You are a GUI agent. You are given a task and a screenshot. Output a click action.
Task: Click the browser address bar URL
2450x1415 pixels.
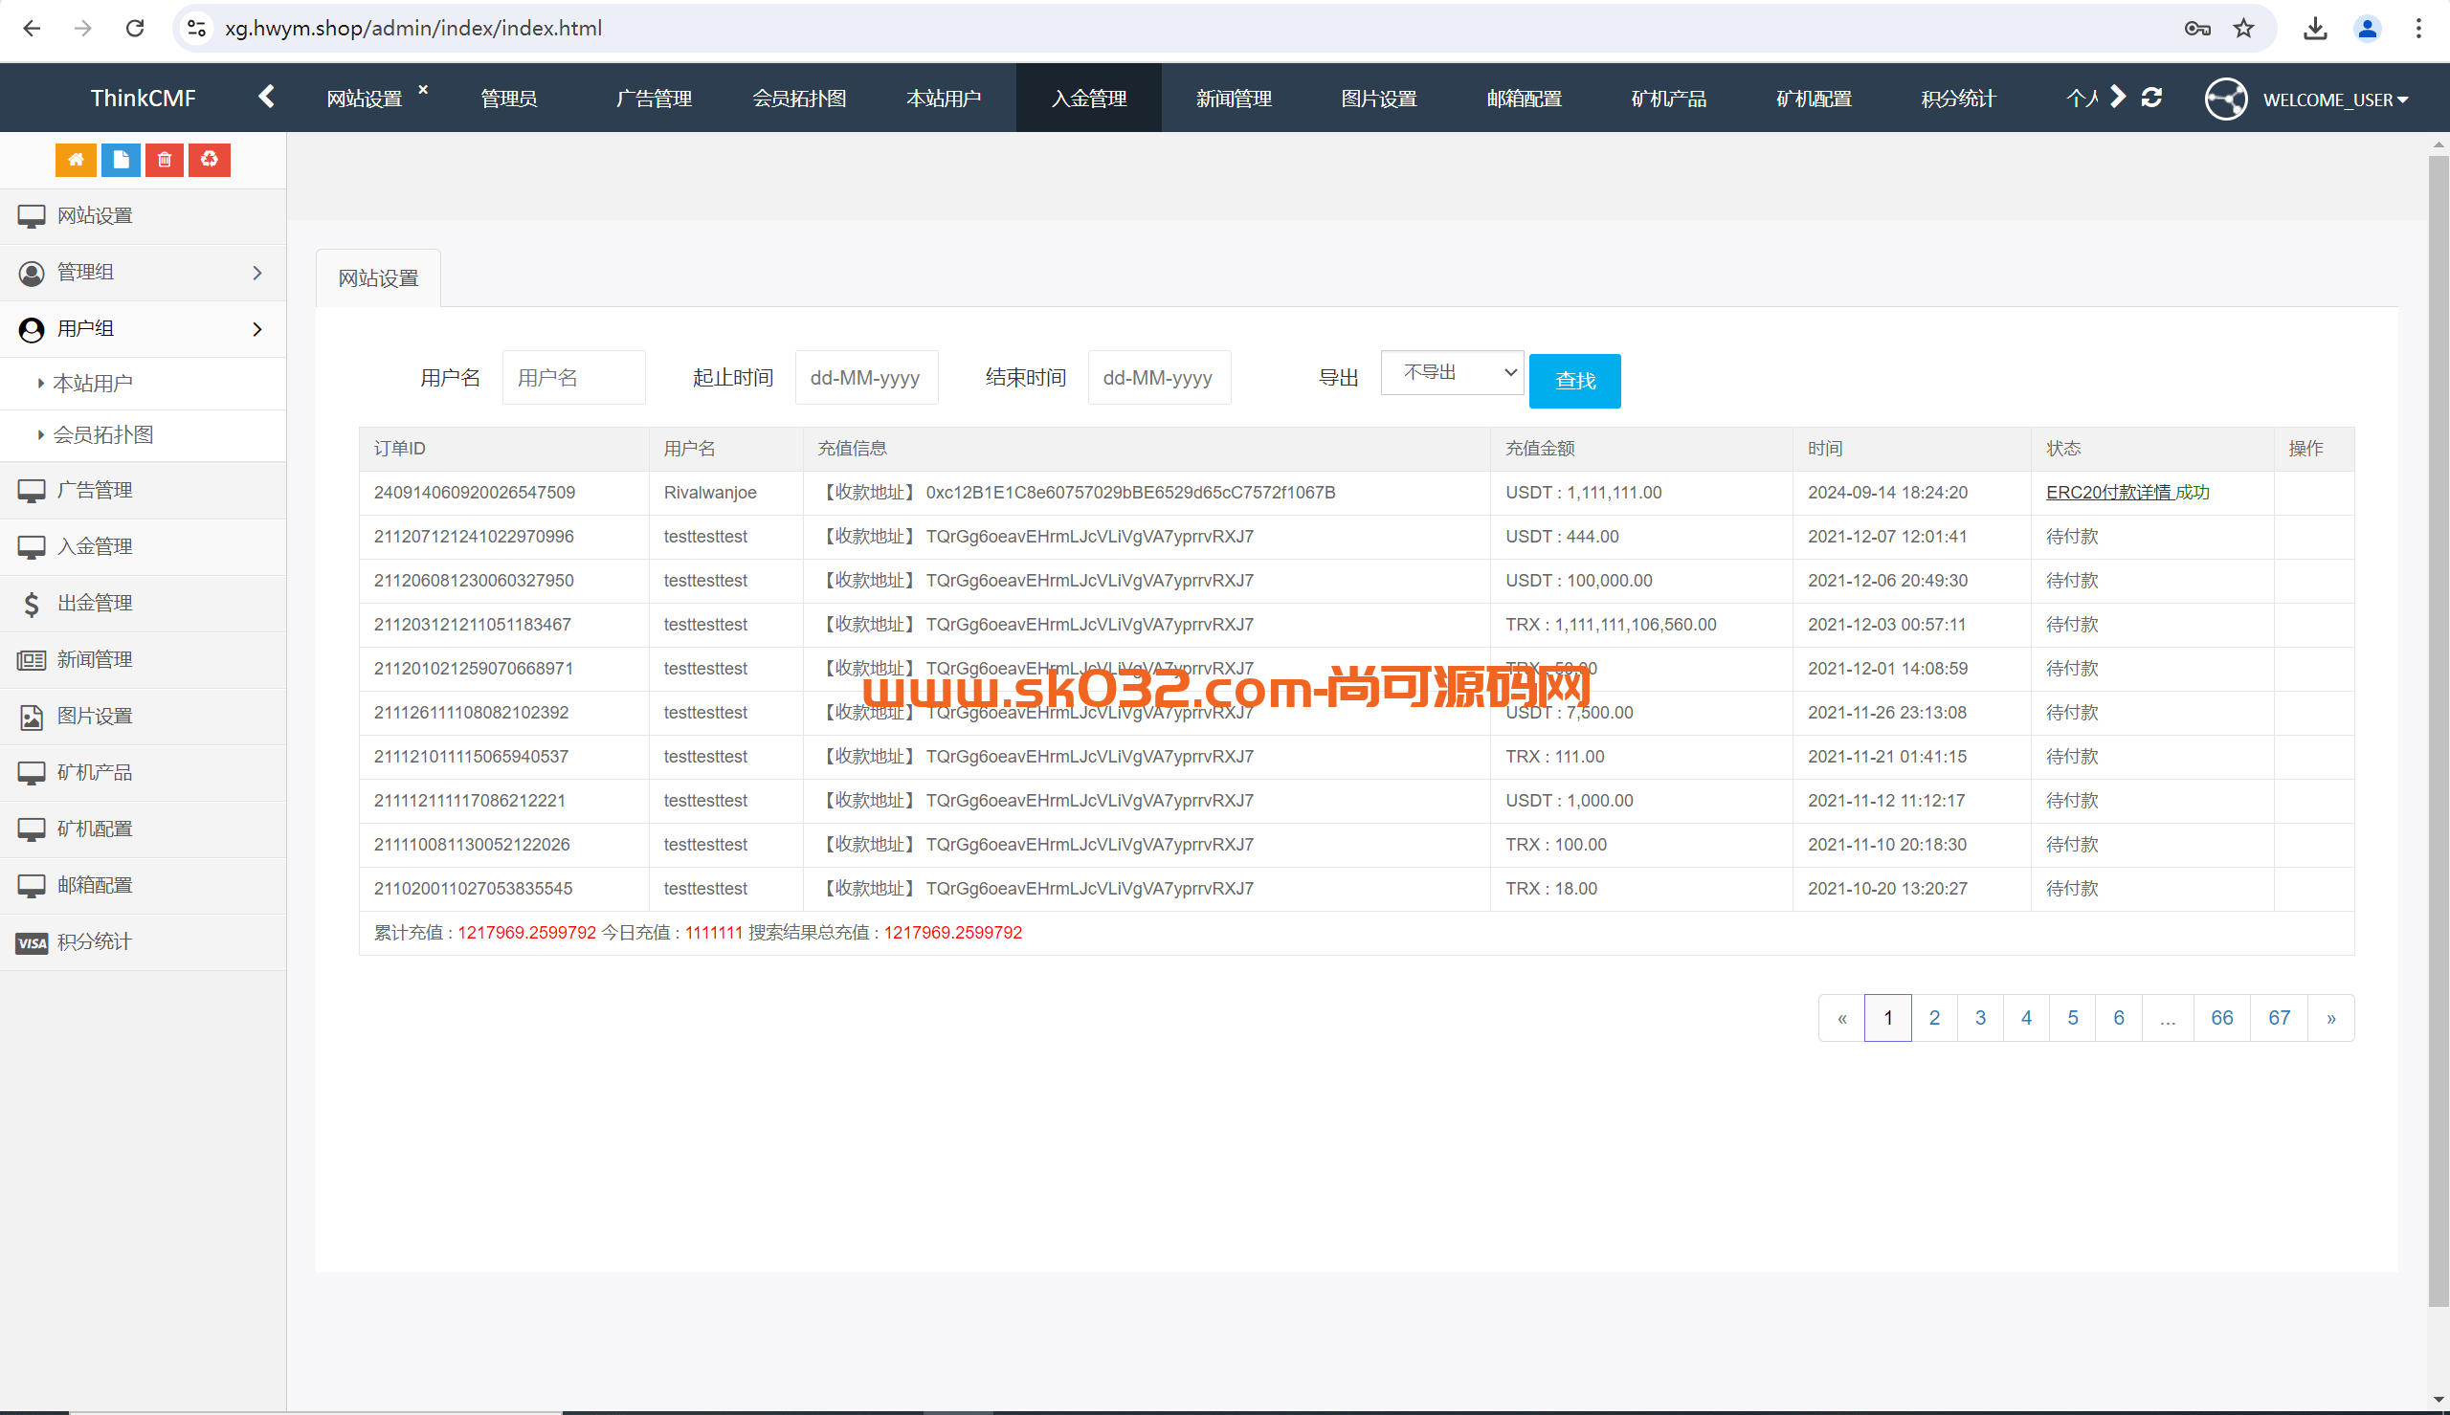[413, 28]
